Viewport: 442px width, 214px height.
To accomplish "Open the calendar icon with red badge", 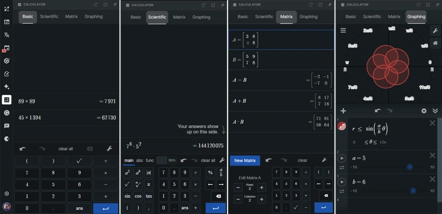I will (x=6, y=49).
